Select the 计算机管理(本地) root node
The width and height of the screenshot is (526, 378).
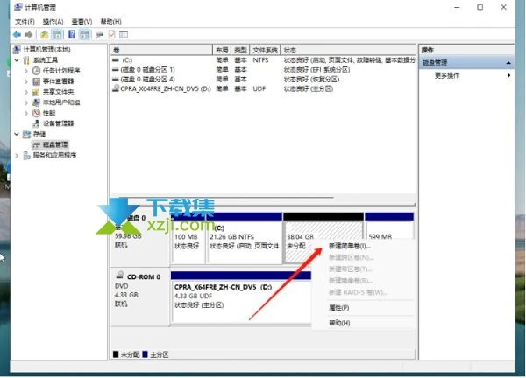tap(46, 50)
